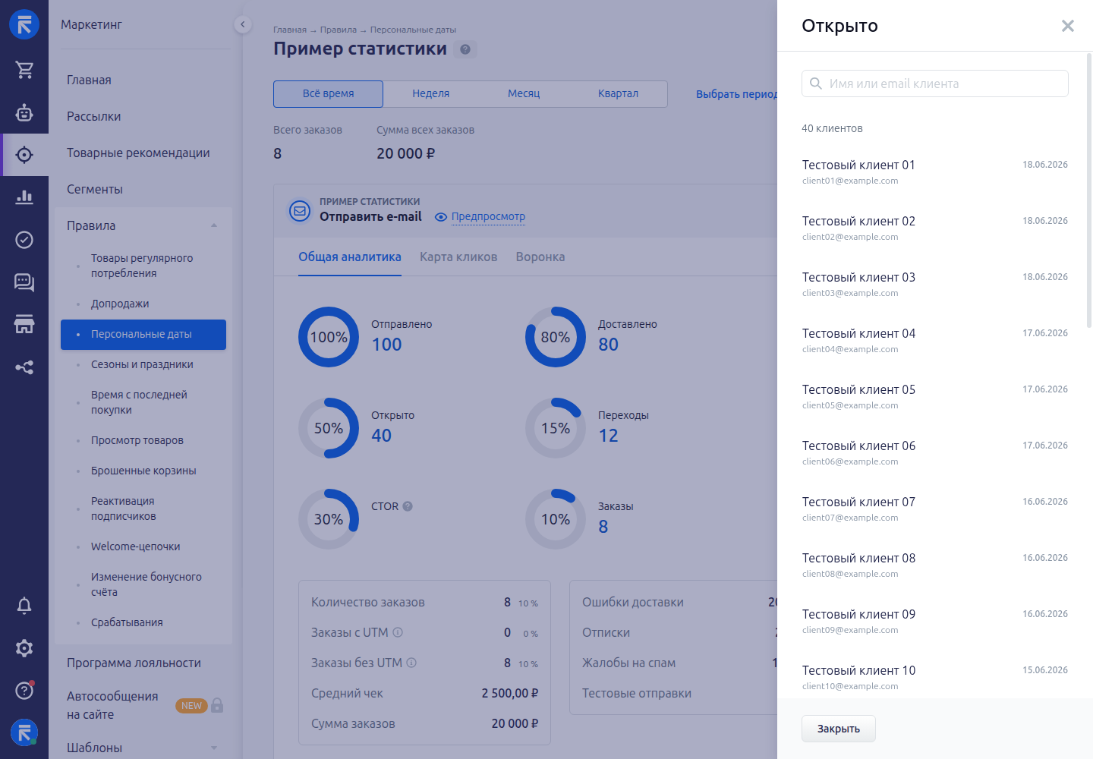The height and width of the screenshot is (759, 1093).
Task: Select Персональные даты rule
Action: (143, 335)
